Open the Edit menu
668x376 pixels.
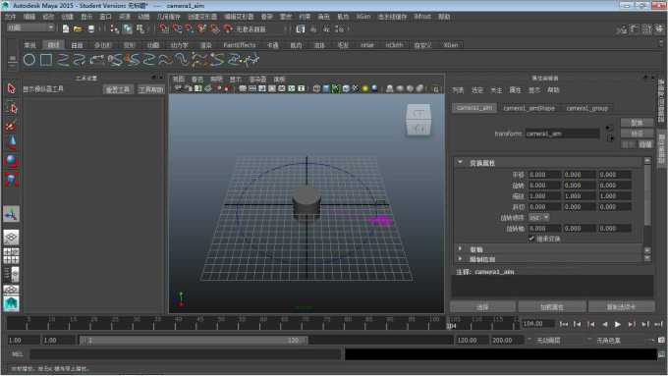click(x=29, y=17)
